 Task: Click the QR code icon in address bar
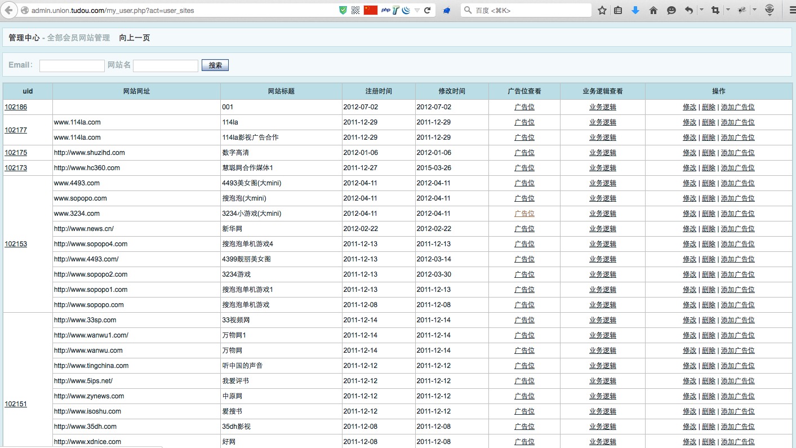coord(355,10)
